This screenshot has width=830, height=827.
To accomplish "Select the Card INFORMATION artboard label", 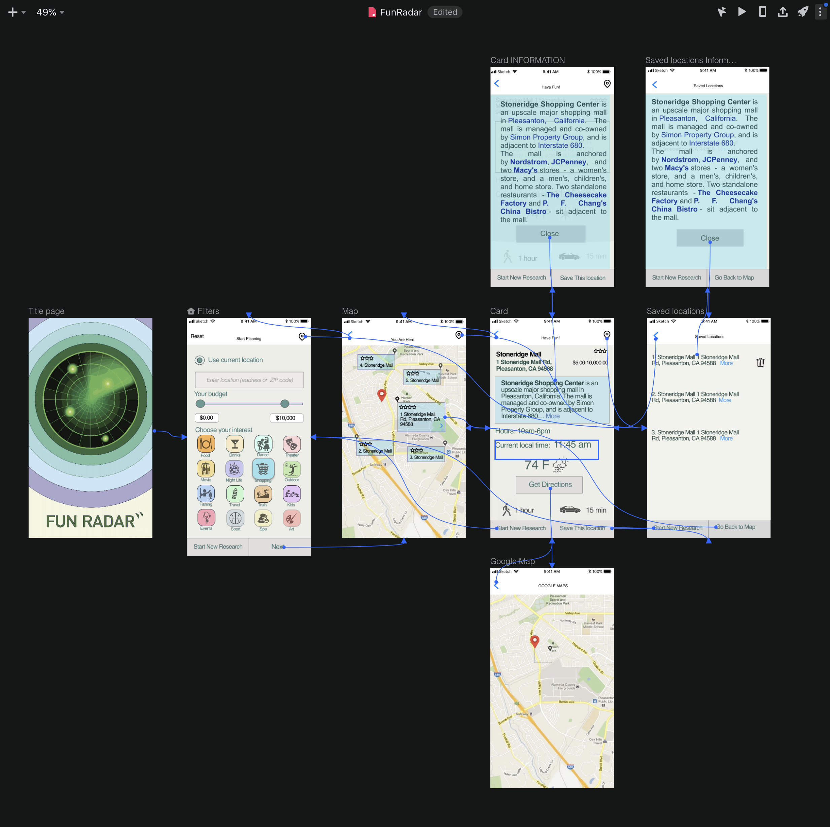I will click(527, 60).
